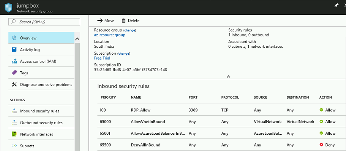346x151 pixels.
Task: Click red Deny icon for DenyAllInBound
Action: (321, 145)
